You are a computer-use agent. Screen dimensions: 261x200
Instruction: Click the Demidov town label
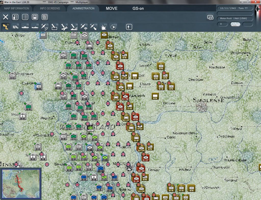(196, 80)
